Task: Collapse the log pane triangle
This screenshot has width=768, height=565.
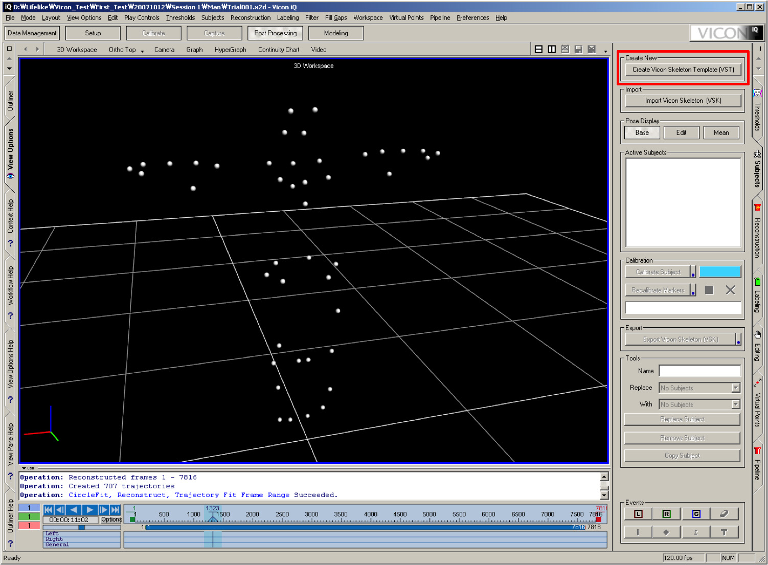Action: 24,468
